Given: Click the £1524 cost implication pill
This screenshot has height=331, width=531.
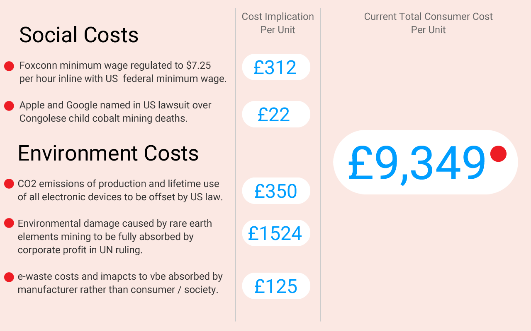Looking at the screenshot, I should click(276, 233).
